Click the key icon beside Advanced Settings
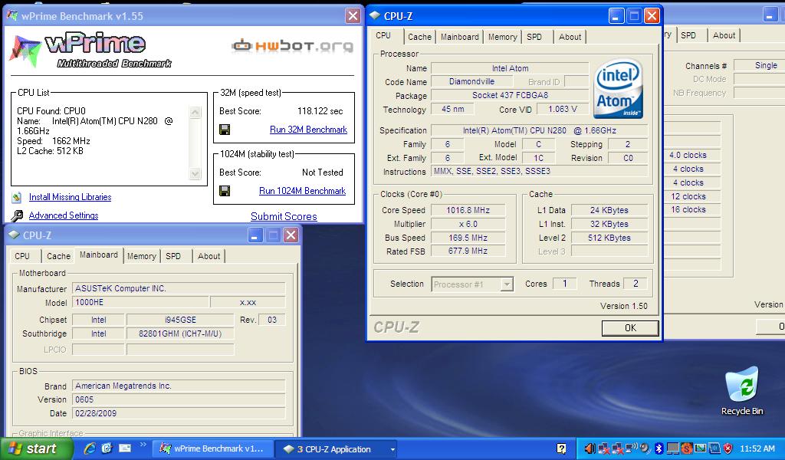The image size is (785, 460). [17, 215]
